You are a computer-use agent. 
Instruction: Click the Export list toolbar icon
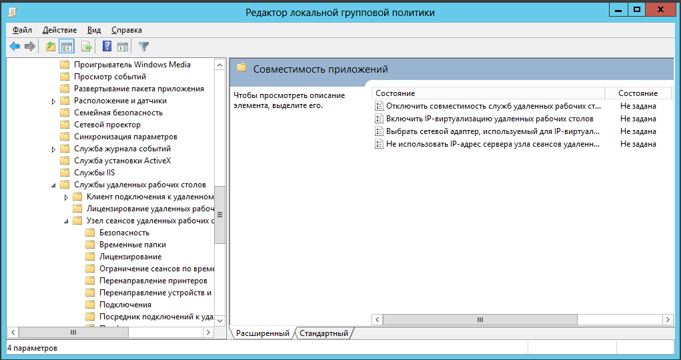(x=86, y=47)
